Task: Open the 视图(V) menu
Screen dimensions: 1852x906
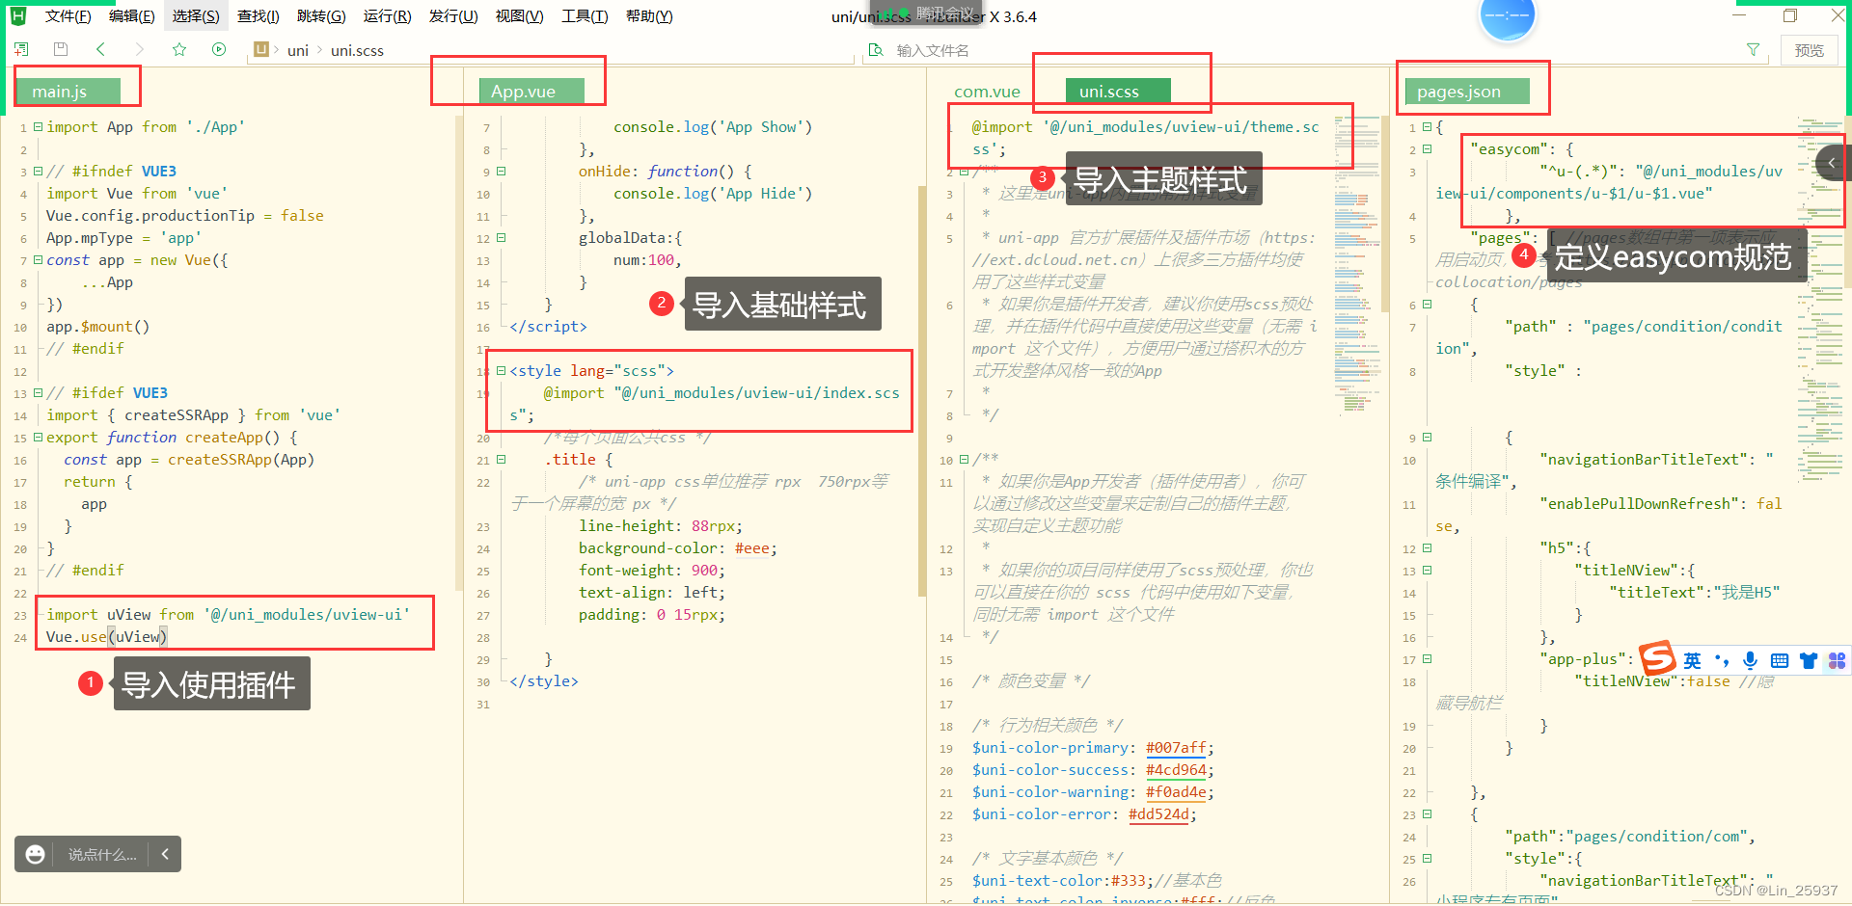Action: pyautogui.click(x=519, y=16)
